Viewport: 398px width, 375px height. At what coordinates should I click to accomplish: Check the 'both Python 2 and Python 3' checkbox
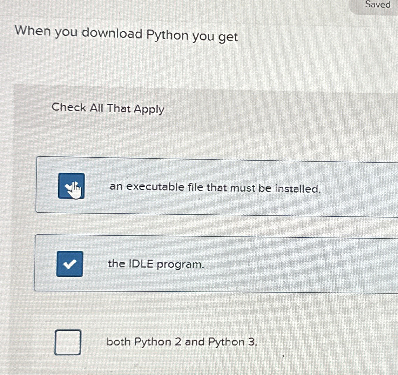pyautogui.click(x=68, y=342)
